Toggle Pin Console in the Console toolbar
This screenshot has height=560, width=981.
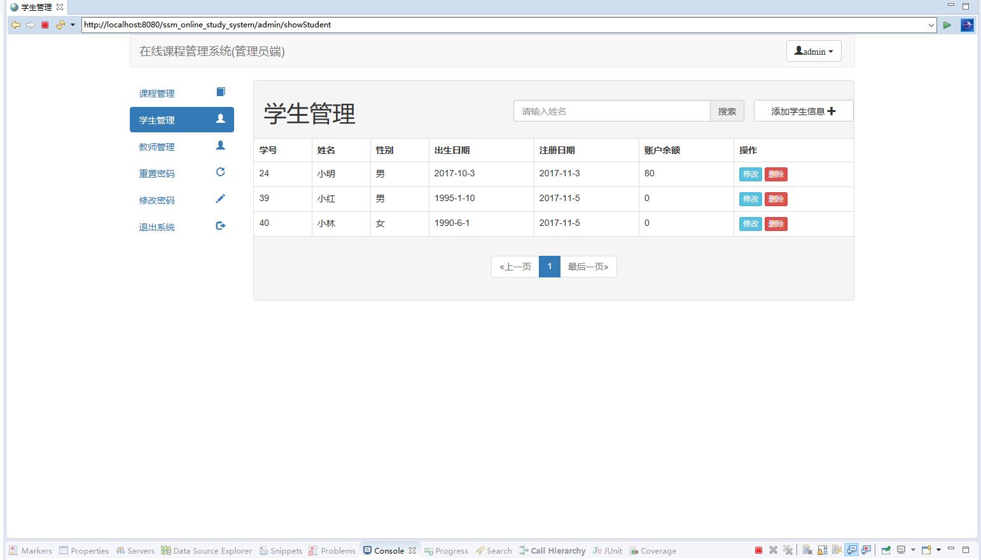click(886, 549)
